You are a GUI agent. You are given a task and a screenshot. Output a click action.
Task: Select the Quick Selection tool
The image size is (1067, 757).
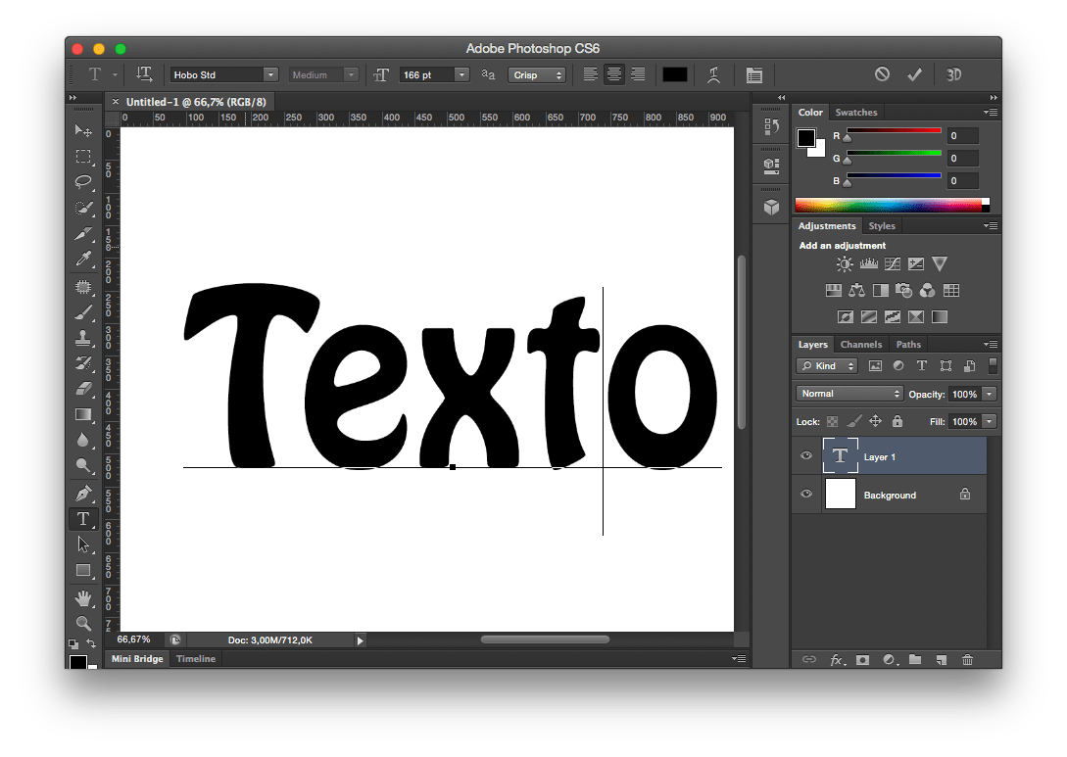(83, 209)
